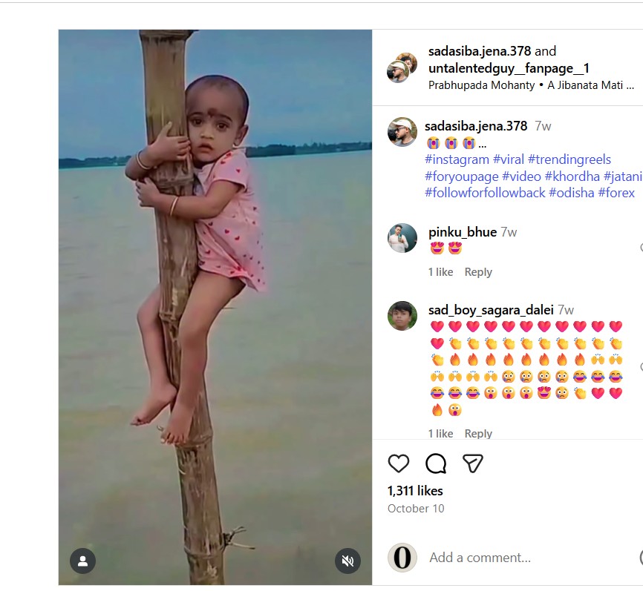
Task: Share the post using the paper plane icon
Action: (473, 463)
